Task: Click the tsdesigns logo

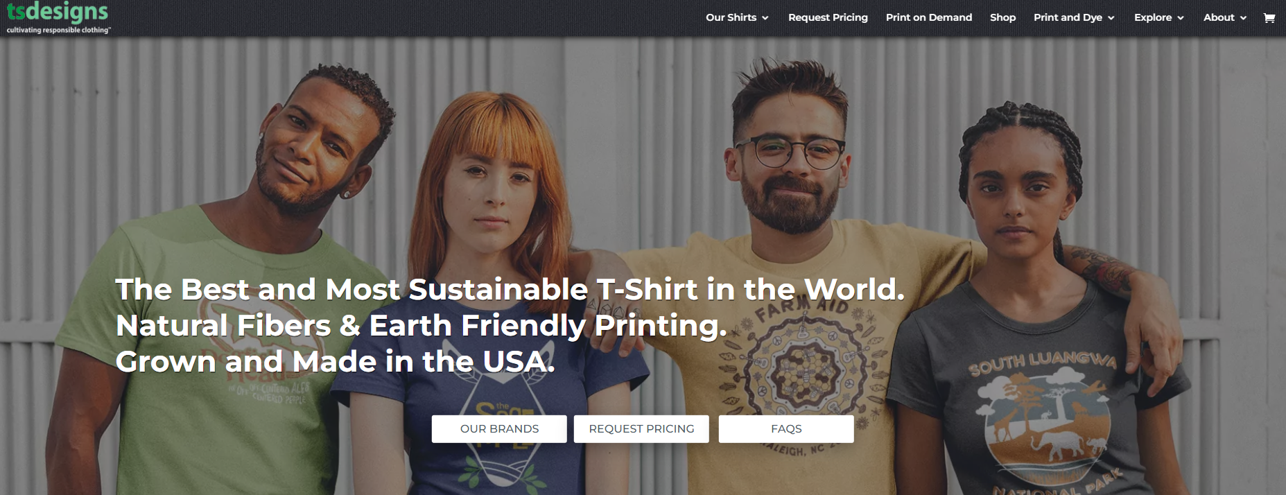Action: click(x=58, y=12)
